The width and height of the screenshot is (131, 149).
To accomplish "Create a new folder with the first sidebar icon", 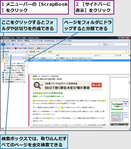I will coord(2,58).
